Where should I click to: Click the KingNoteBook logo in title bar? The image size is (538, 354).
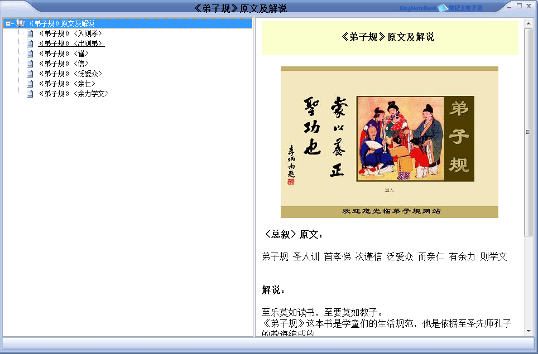coord(441,8)
